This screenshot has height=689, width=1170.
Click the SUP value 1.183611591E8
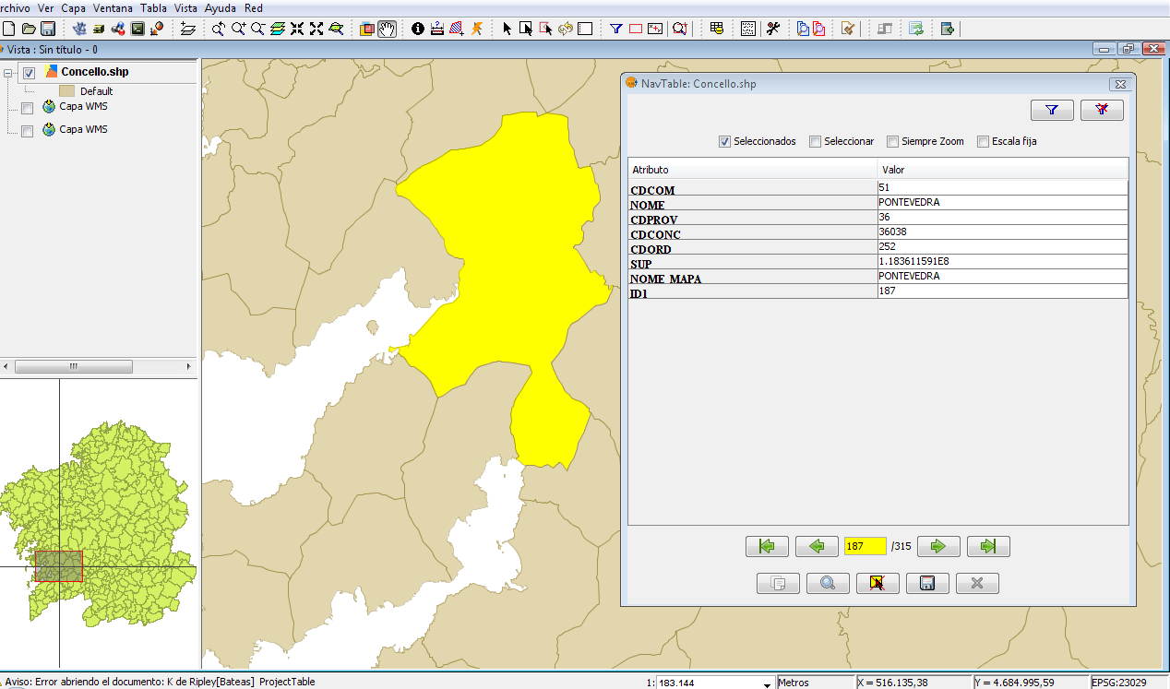1002,261
